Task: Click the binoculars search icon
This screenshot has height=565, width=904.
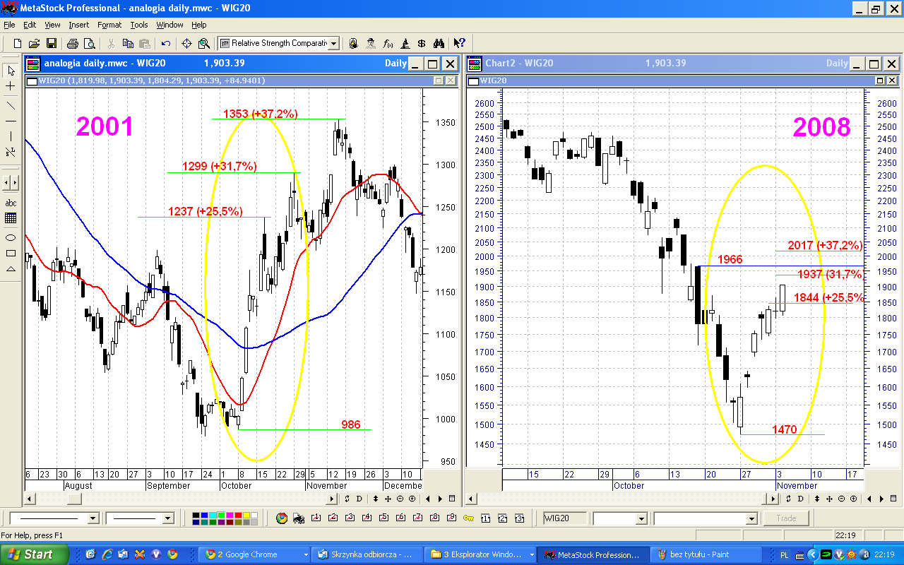Action: click(x=439, y=44)
